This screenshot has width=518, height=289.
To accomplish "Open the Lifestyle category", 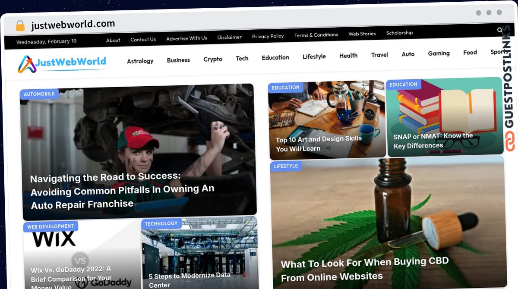I will (x=314, y=57).
